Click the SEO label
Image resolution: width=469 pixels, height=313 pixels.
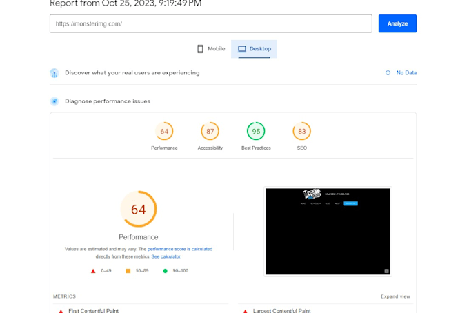pos(302,148)
